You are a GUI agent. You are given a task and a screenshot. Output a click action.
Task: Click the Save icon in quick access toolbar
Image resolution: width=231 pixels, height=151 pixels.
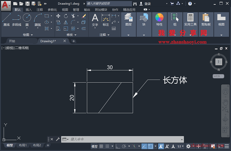point(28,4)
